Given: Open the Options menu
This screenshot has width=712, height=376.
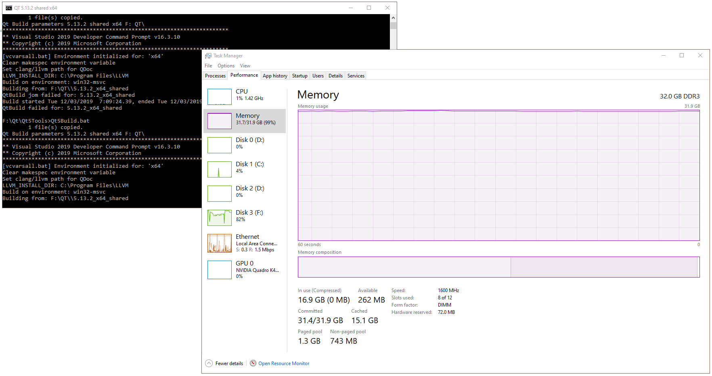Looking at the screenshot, I should 226,66.
